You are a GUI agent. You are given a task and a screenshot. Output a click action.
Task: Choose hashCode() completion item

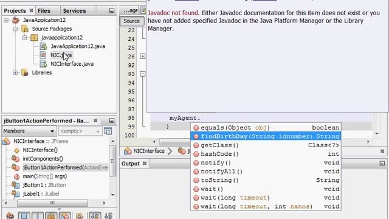pyautogui.click(x=266, y=154)
